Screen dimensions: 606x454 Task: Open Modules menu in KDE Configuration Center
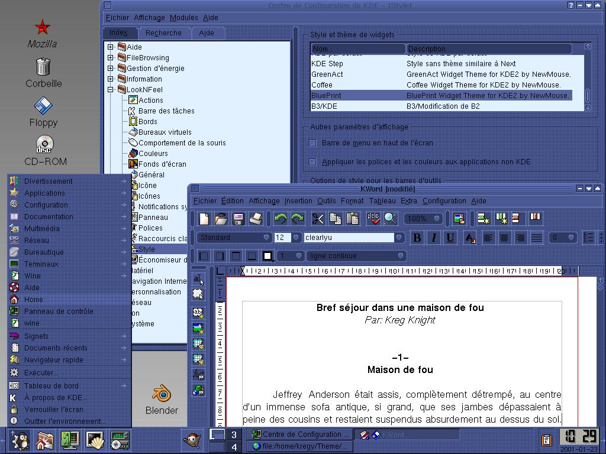(183, 17)
